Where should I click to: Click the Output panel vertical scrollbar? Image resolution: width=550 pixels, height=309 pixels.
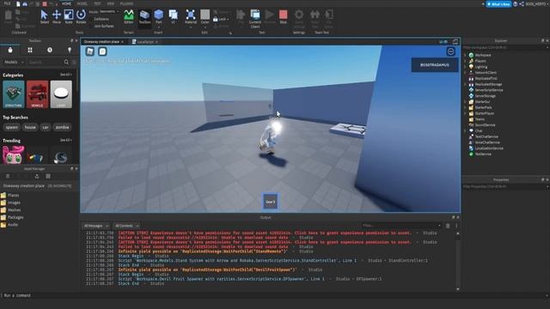[x=458, y=261]
